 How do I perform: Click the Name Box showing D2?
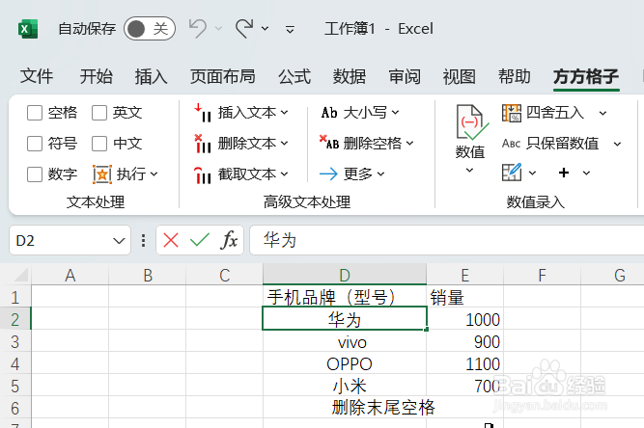(61, 240)
